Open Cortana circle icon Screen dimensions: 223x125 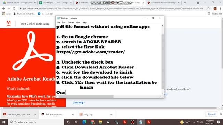[x=68, y=122]
